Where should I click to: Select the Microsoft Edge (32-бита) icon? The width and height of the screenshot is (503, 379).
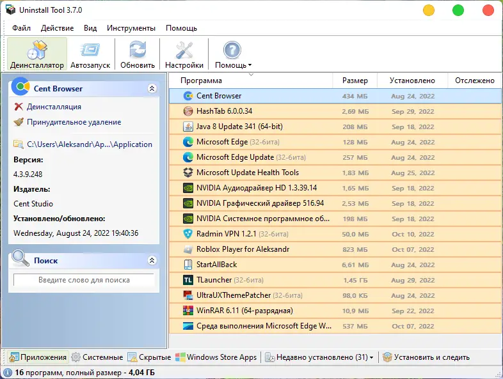(x=188, y=142)
